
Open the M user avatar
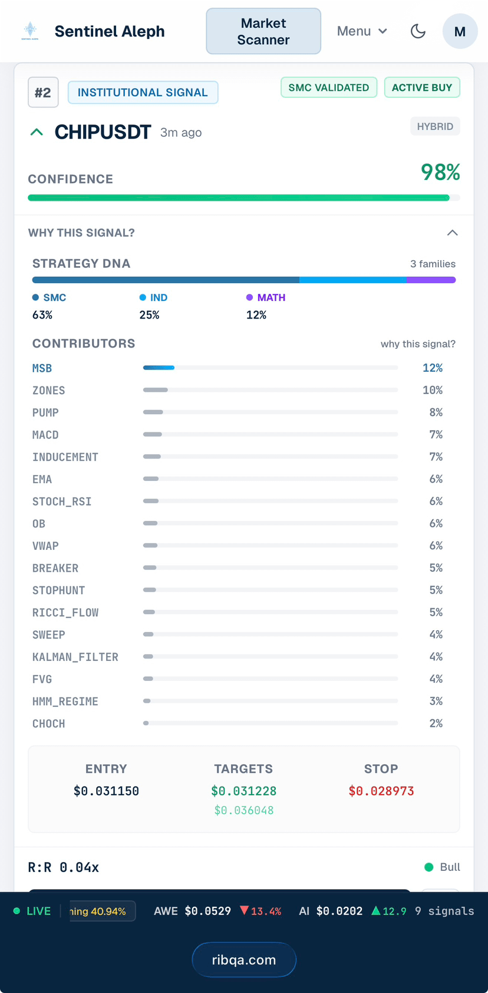tap(460, 31)
